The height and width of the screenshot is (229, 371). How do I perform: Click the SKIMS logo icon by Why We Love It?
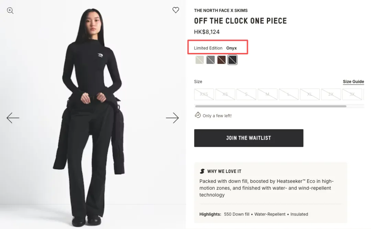(x=202, y=171)
